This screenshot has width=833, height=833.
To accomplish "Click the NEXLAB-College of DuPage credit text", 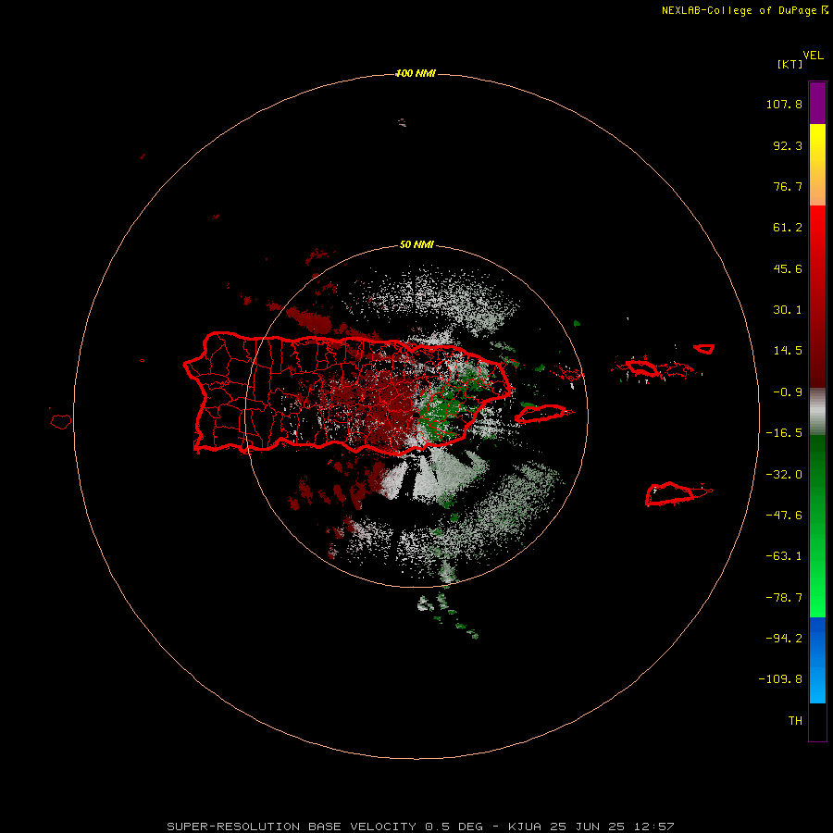I will (745, 10).
